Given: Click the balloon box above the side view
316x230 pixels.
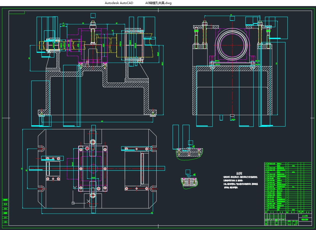Looking at the screenshot, I should [x=232, y=18].
